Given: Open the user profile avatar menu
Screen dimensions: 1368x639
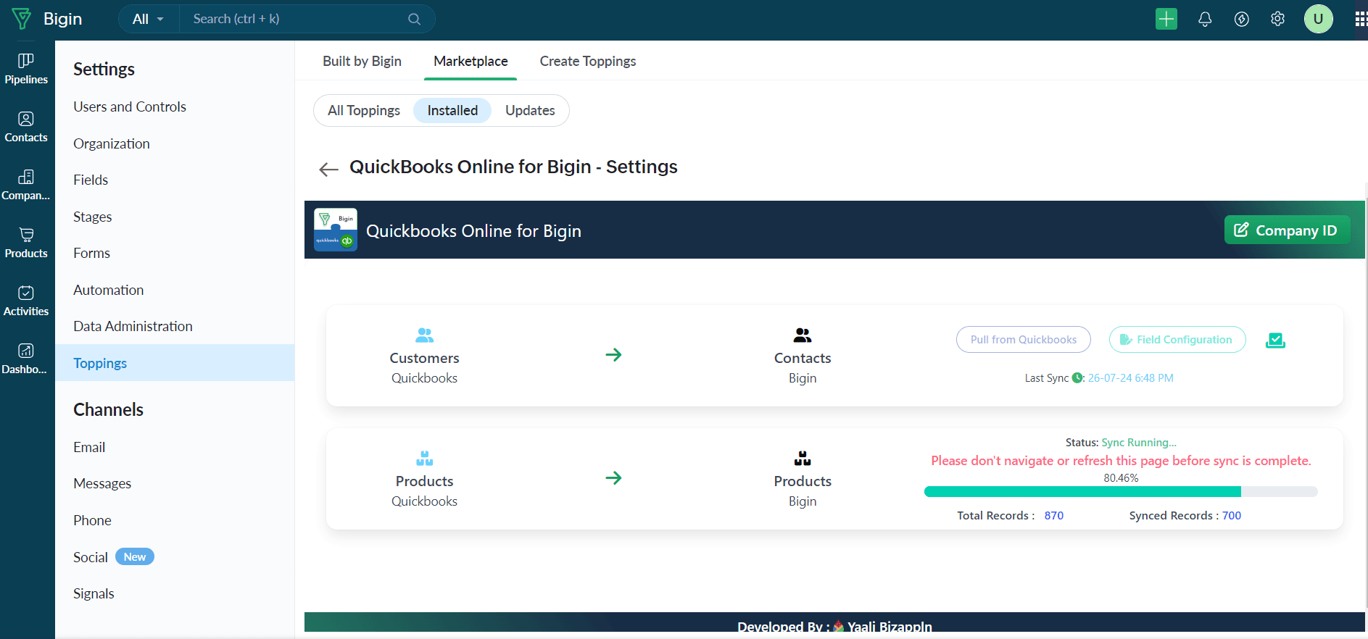Looking at the screenshot, I should tap(1318, 20).
